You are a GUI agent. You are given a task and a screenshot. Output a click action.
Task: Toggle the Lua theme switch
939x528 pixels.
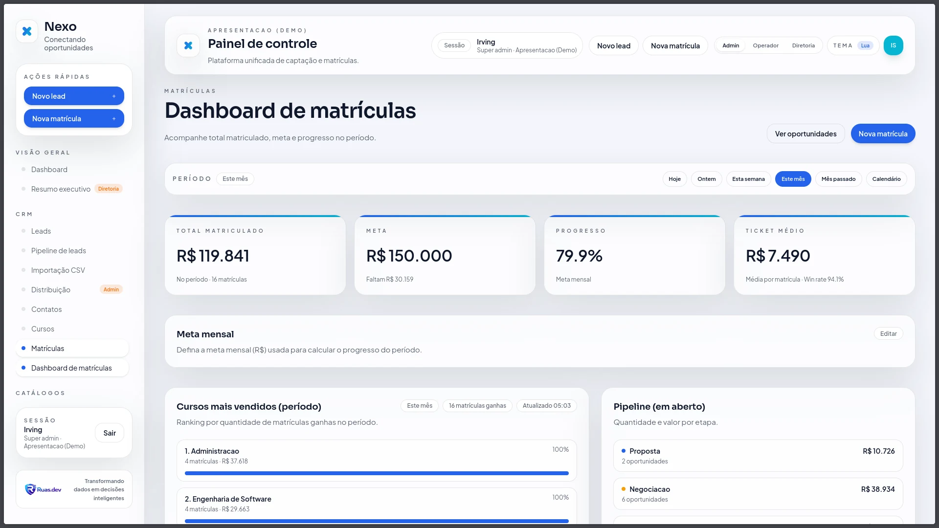865,45
